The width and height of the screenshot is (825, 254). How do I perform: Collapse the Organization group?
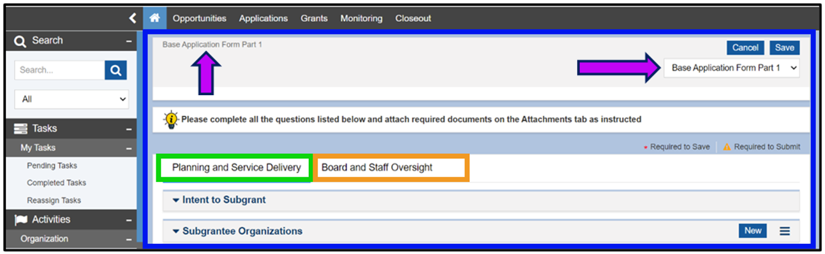coord(129,239)
